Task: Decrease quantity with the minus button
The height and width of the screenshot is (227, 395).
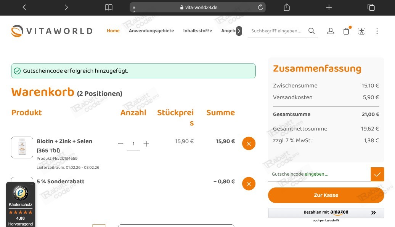Action: click(120, 144)
